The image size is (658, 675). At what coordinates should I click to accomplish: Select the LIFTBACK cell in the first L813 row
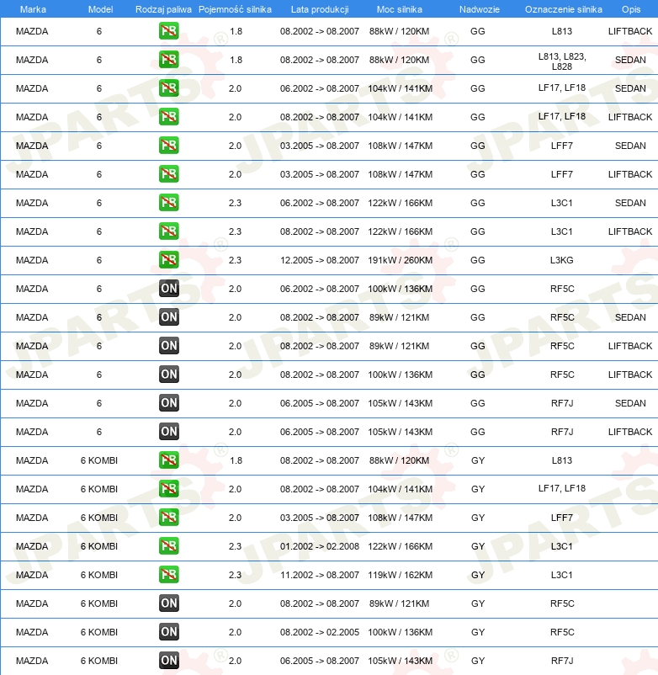(630, 31)
